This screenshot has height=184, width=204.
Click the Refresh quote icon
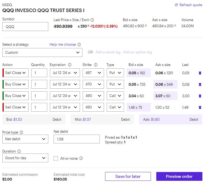tap(176, 5)
